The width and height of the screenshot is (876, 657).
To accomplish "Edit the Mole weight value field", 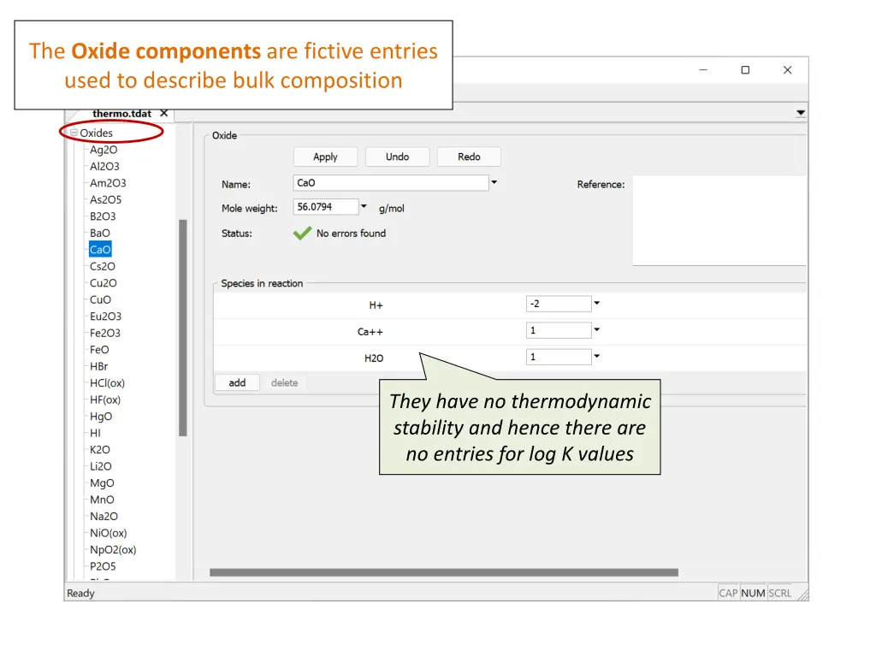I will coord(326,207).
